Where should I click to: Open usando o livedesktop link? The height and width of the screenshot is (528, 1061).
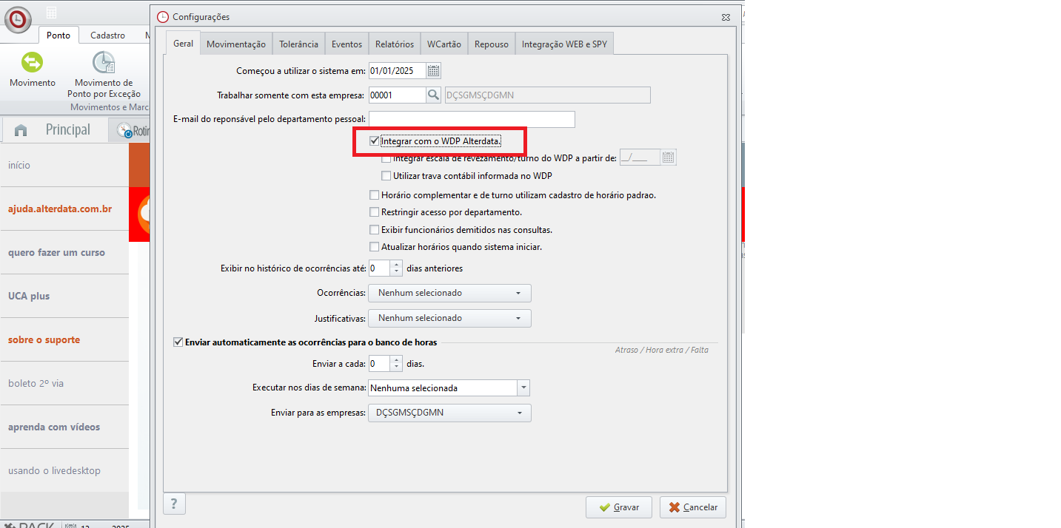pyautogui.click(x=54, y=471)
